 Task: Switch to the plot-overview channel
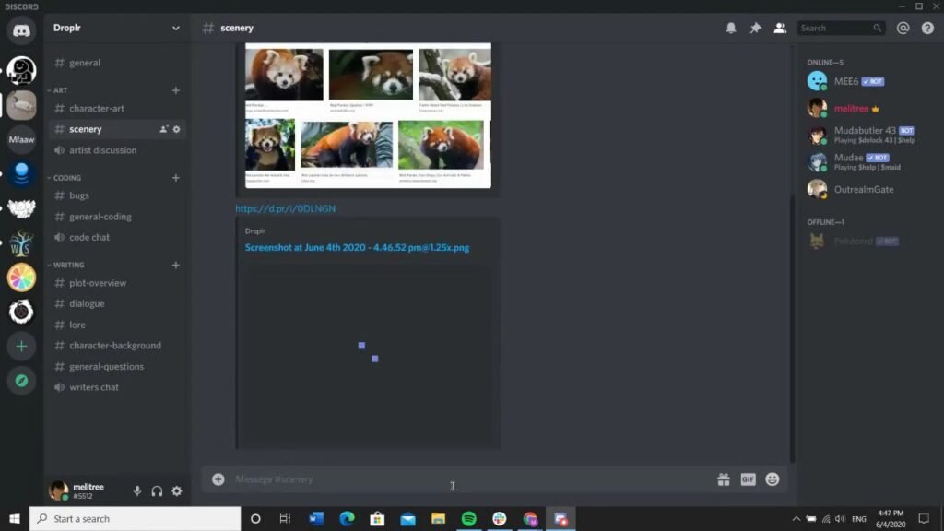[x=117, y=283]
